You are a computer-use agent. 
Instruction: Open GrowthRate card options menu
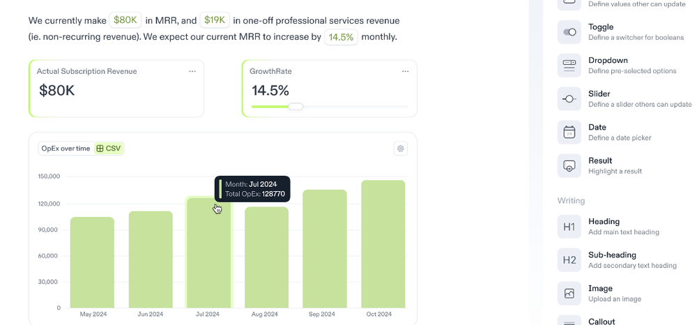tap(405, 71)
